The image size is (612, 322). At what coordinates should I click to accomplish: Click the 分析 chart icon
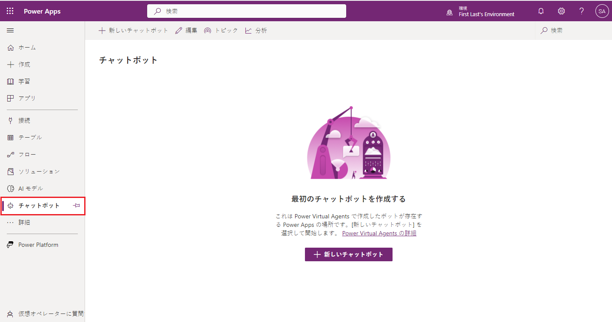pyautogui.click(x=248, y=31)
